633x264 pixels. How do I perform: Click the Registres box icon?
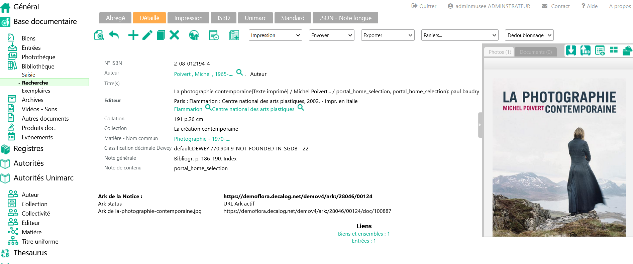click(5, 149)
